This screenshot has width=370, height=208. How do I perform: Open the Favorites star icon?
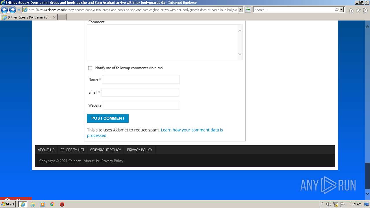[x=358, y=10]
